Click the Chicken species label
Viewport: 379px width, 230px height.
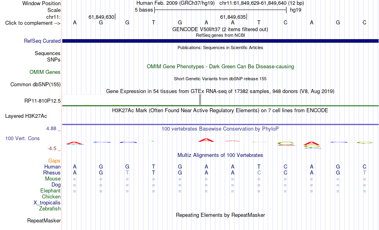tap(51, 196)
